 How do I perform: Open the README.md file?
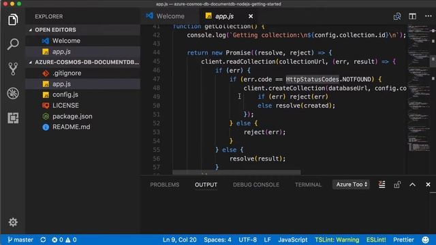pos(83,127)
